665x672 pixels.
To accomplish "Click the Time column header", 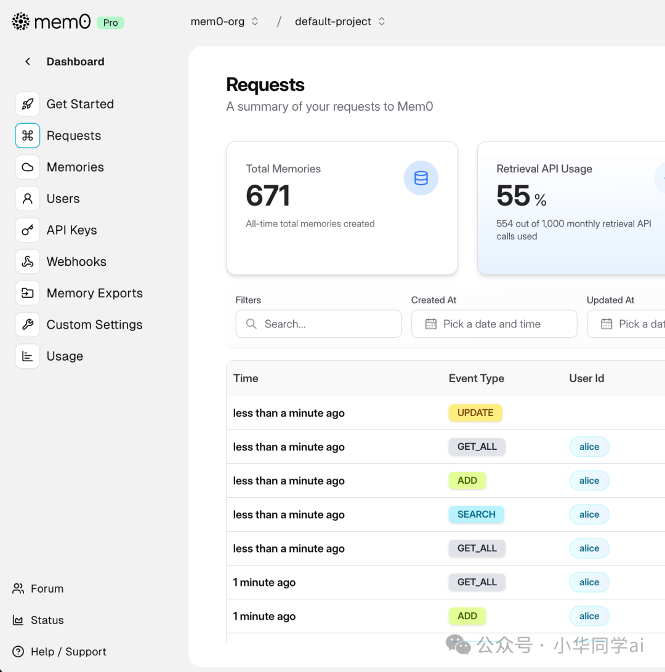I will point(246,378).
